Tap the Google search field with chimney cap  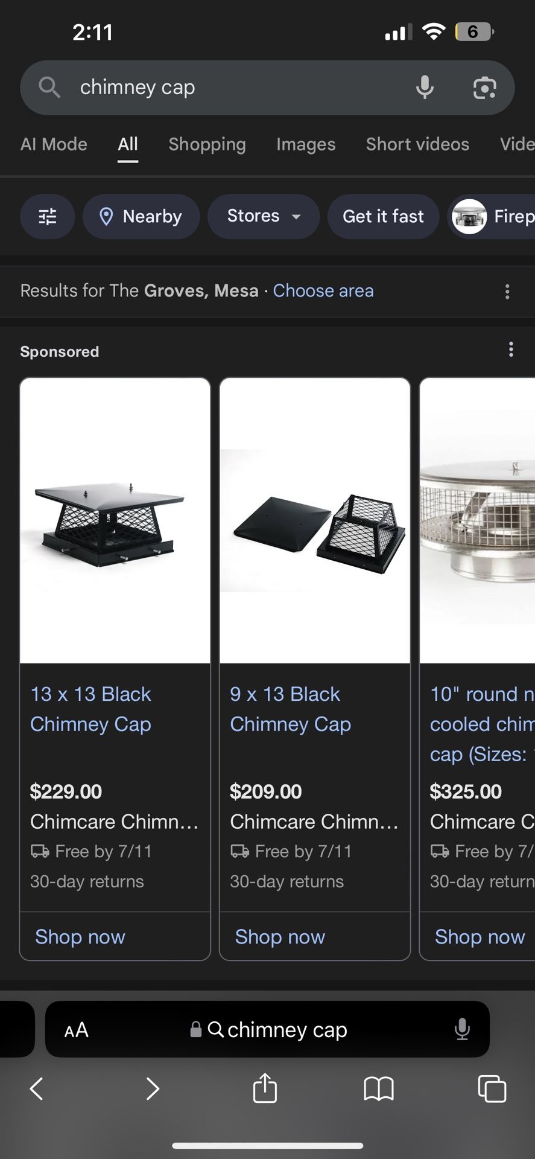tap(229, 88)
